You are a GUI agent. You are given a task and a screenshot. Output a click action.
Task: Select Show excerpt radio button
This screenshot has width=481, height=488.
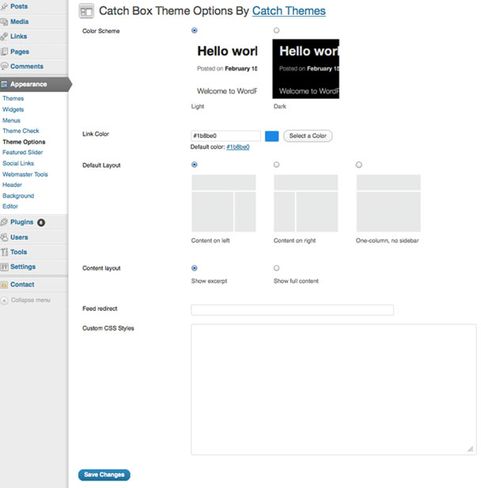pos(195,268)
